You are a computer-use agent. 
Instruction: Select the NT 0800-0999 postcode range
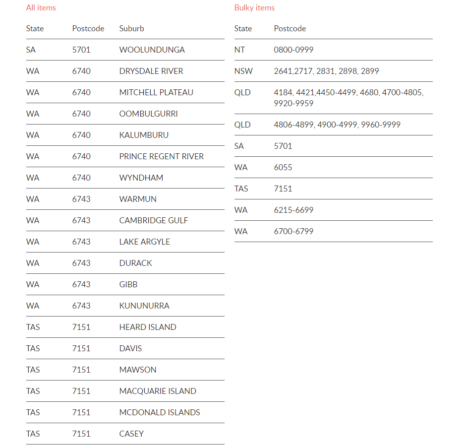tap(293, 50)
